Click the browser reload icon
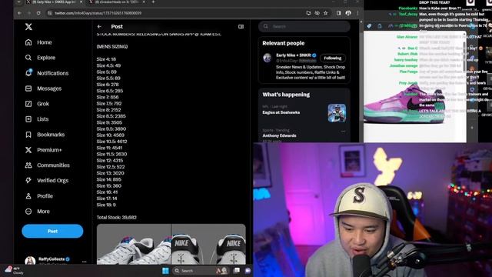 pos(38,13)
